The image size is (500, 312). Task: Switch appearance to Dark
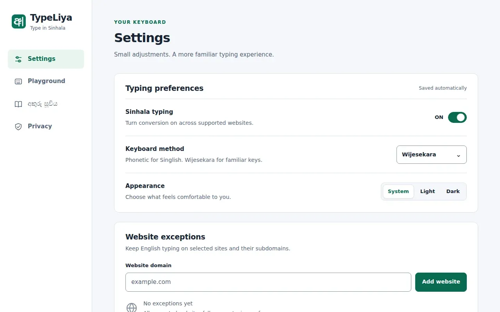(453, 191)
